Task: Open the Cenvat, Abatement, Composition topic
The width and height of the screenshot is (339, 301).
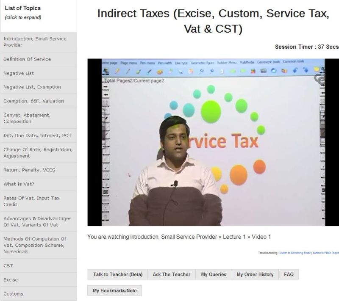Action: pyautogui.click(x=38, y=118)
